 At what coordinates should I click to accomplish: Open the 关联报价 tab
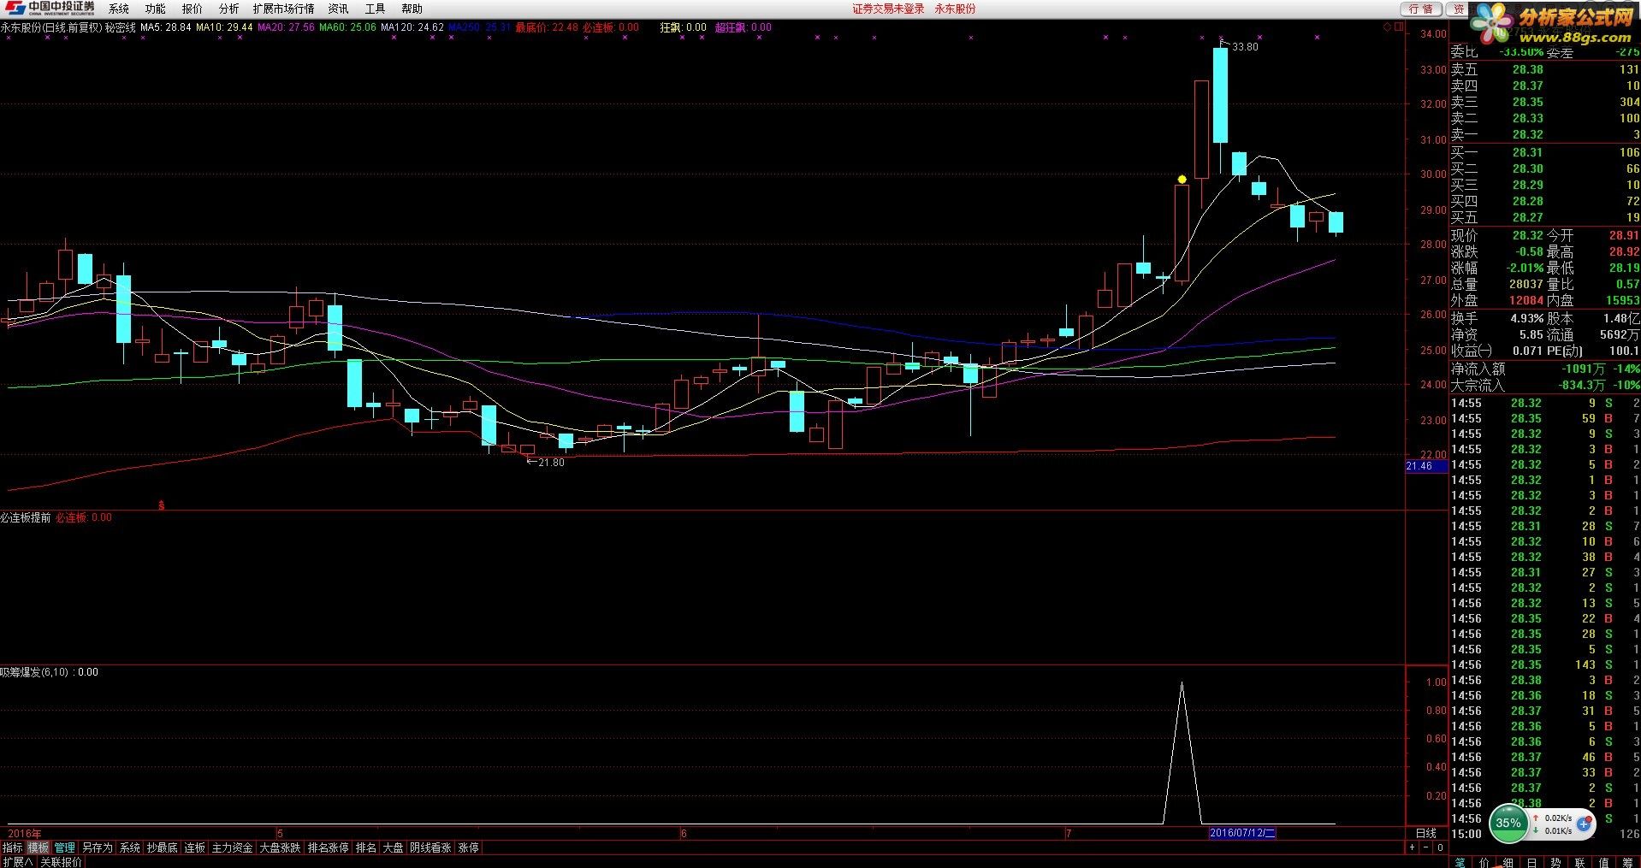61,862
